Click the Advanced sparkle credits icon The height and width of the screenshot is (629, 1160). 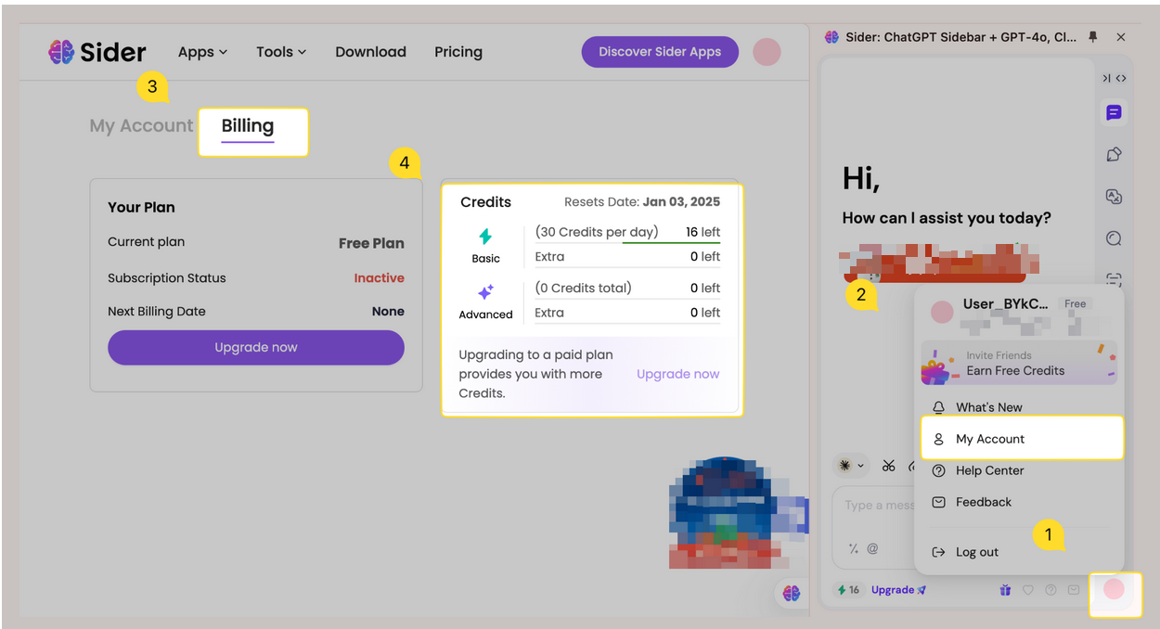[x=485, y=292]
